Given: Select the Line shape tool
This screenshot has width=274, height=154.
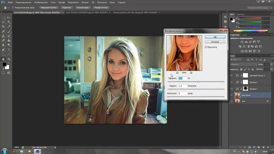Looking at the screenshot, I should 9,54.
